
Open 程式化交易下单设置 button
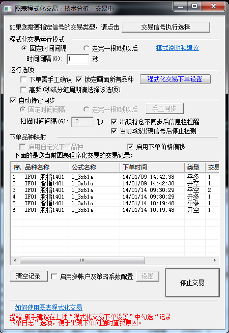175,79
